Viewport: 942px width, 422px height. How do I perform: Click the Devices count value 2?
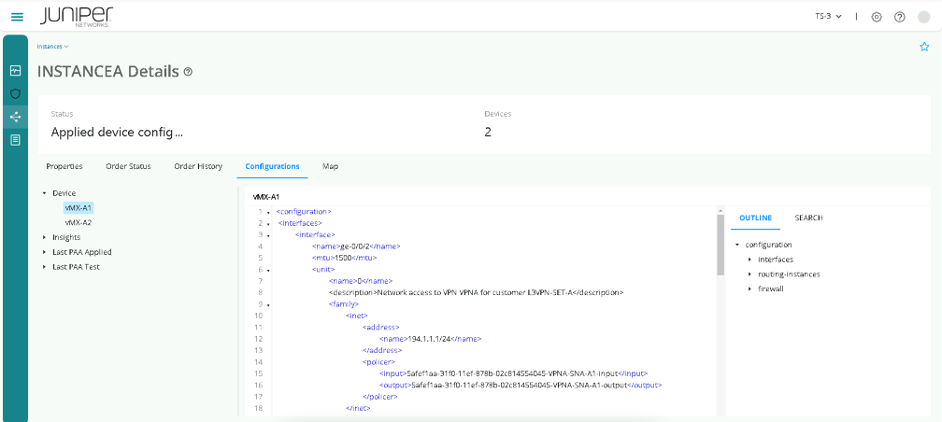point(488,133)
